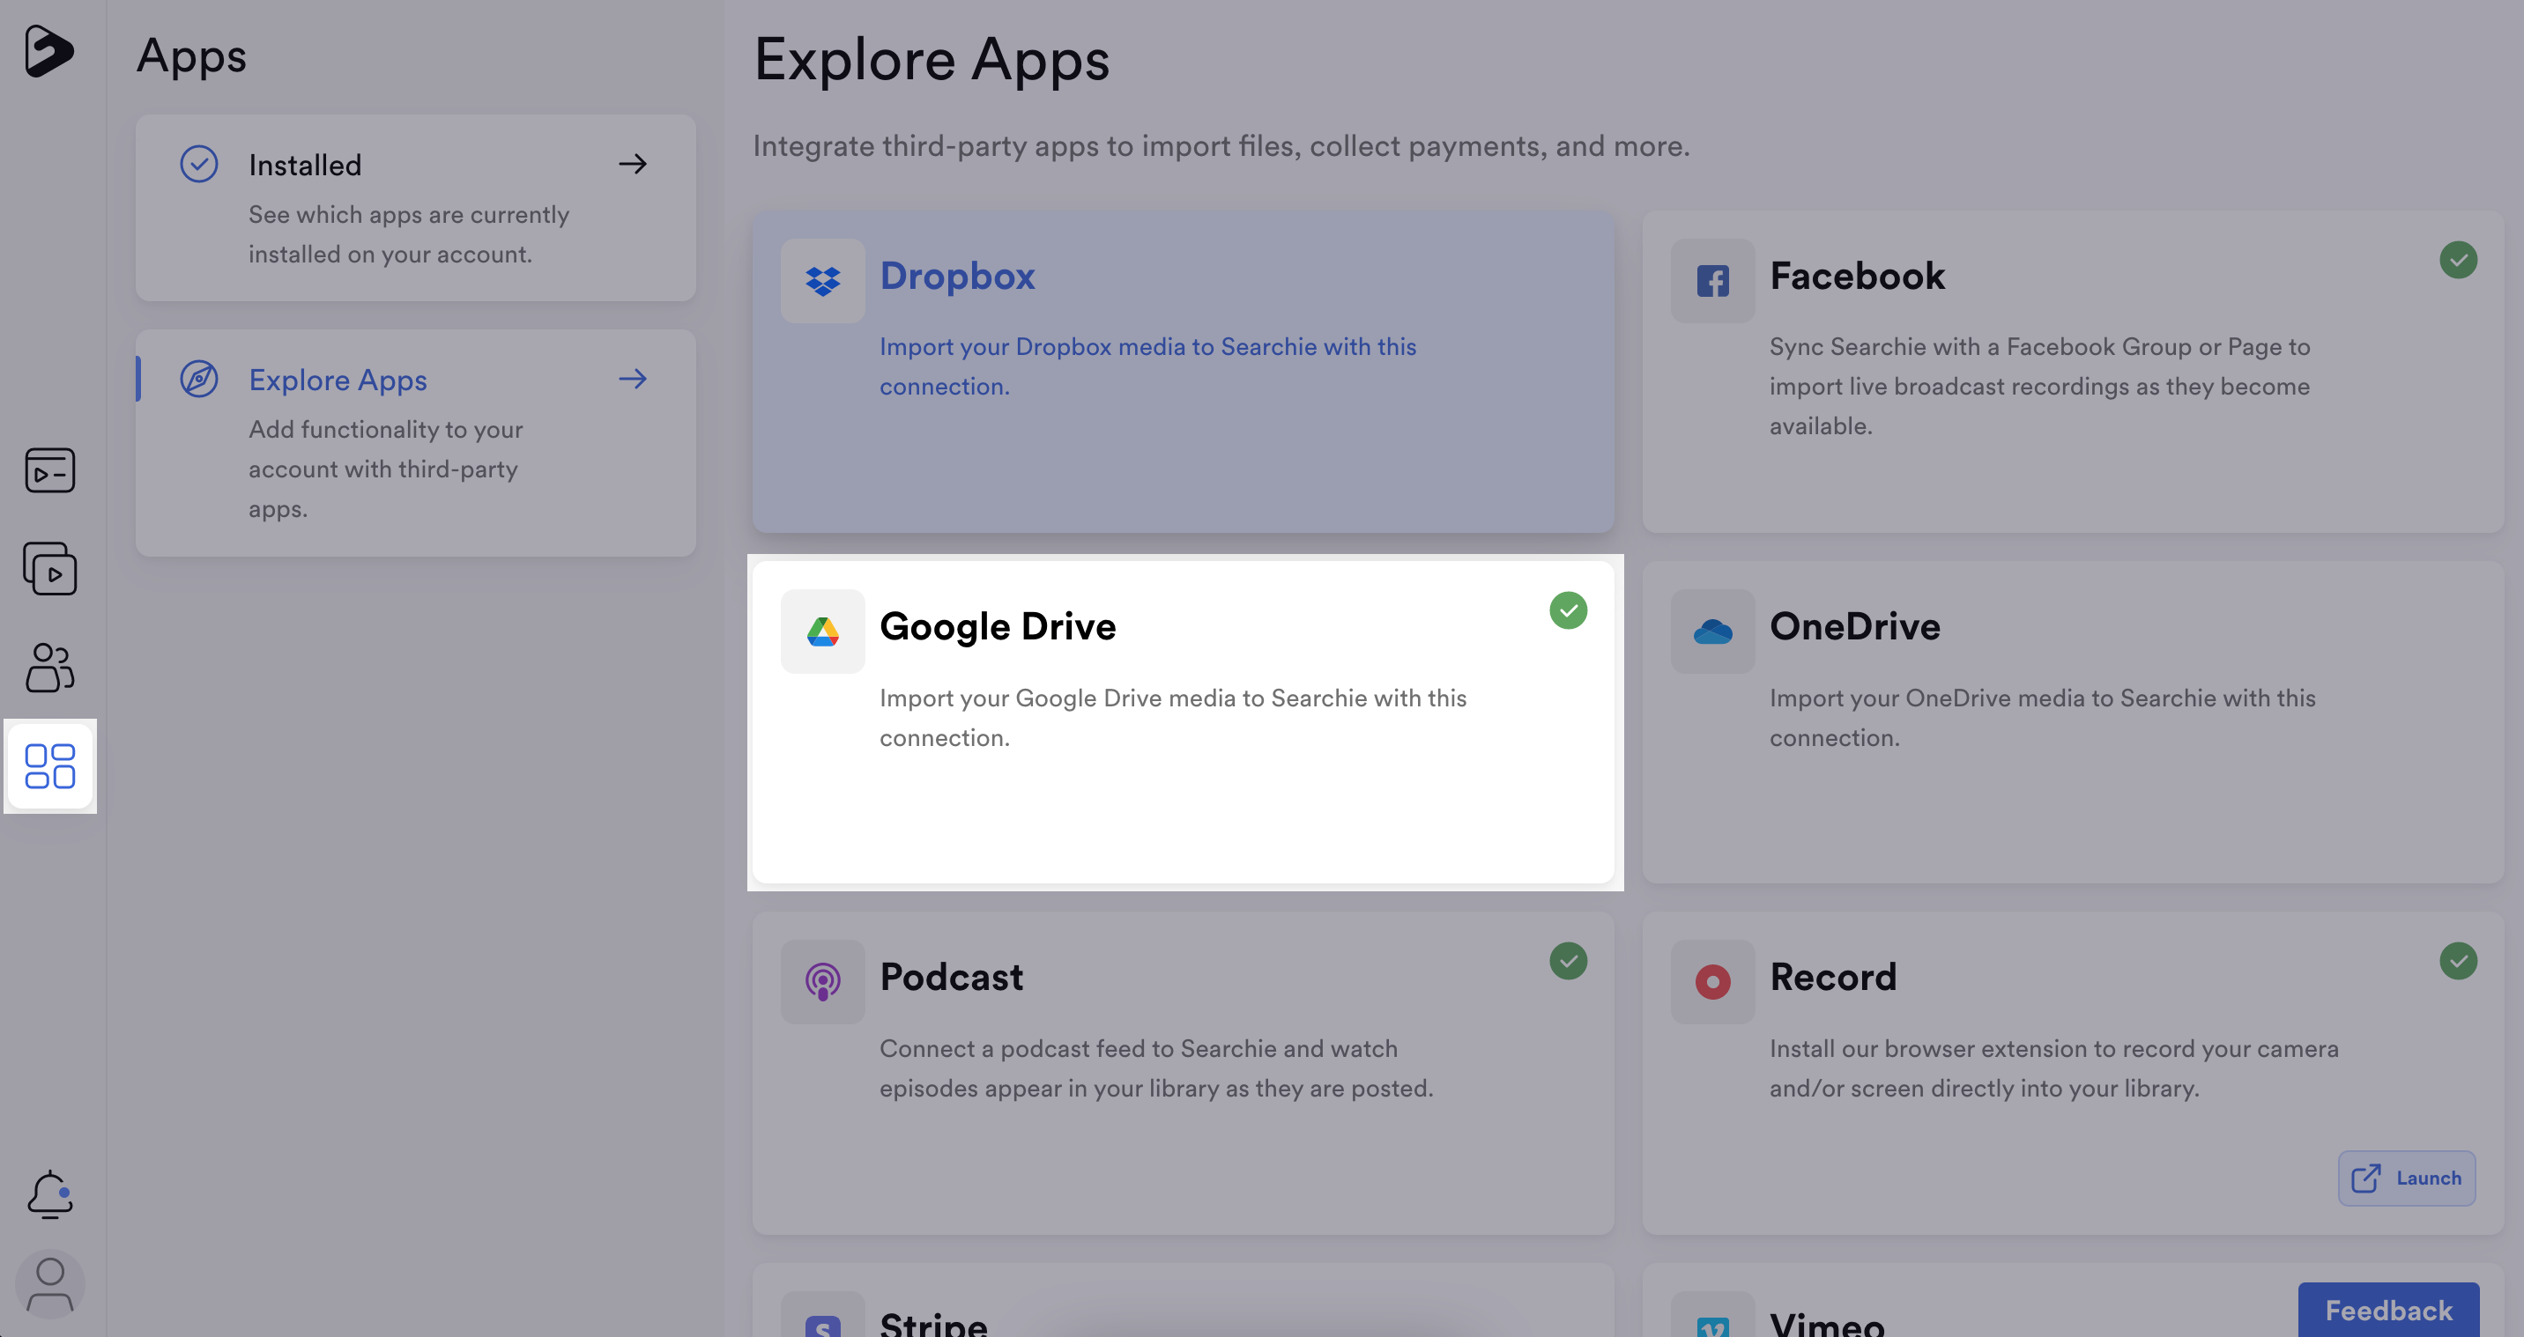Click the Record installed green checkmark

(2459, 962)
